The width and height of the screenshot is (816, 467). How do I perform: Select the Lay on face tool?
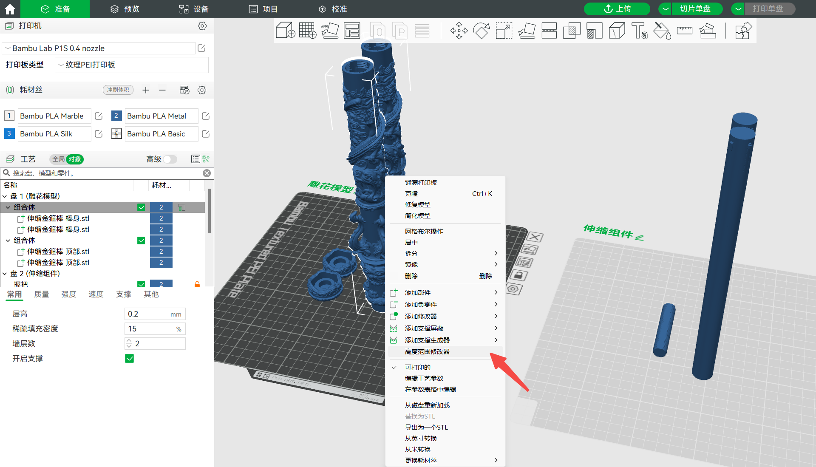click(527, 31)
